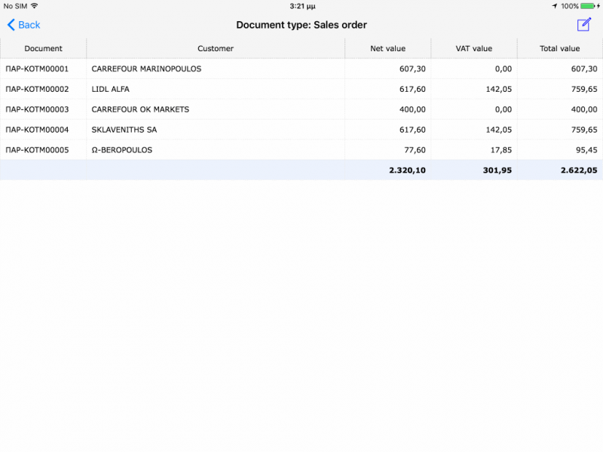Image resolution: width=603 pixels, height=452 pixels.
Task: Tap the location arrow status icon
Action: click(x=554, y=6)
